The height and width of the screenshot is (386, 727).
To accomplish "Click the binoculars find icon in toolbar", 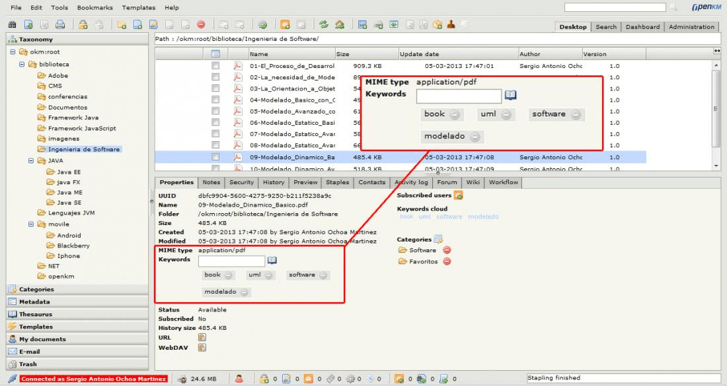I will 13,24.
